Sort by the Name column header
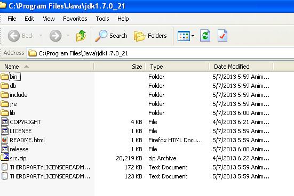The height and width of the screenshot is (196, 294). [x=46, y=67]
